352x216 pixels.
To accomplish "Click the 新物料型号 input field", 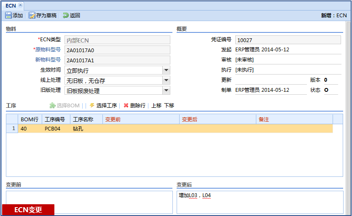I will click(x=117, y=60).
